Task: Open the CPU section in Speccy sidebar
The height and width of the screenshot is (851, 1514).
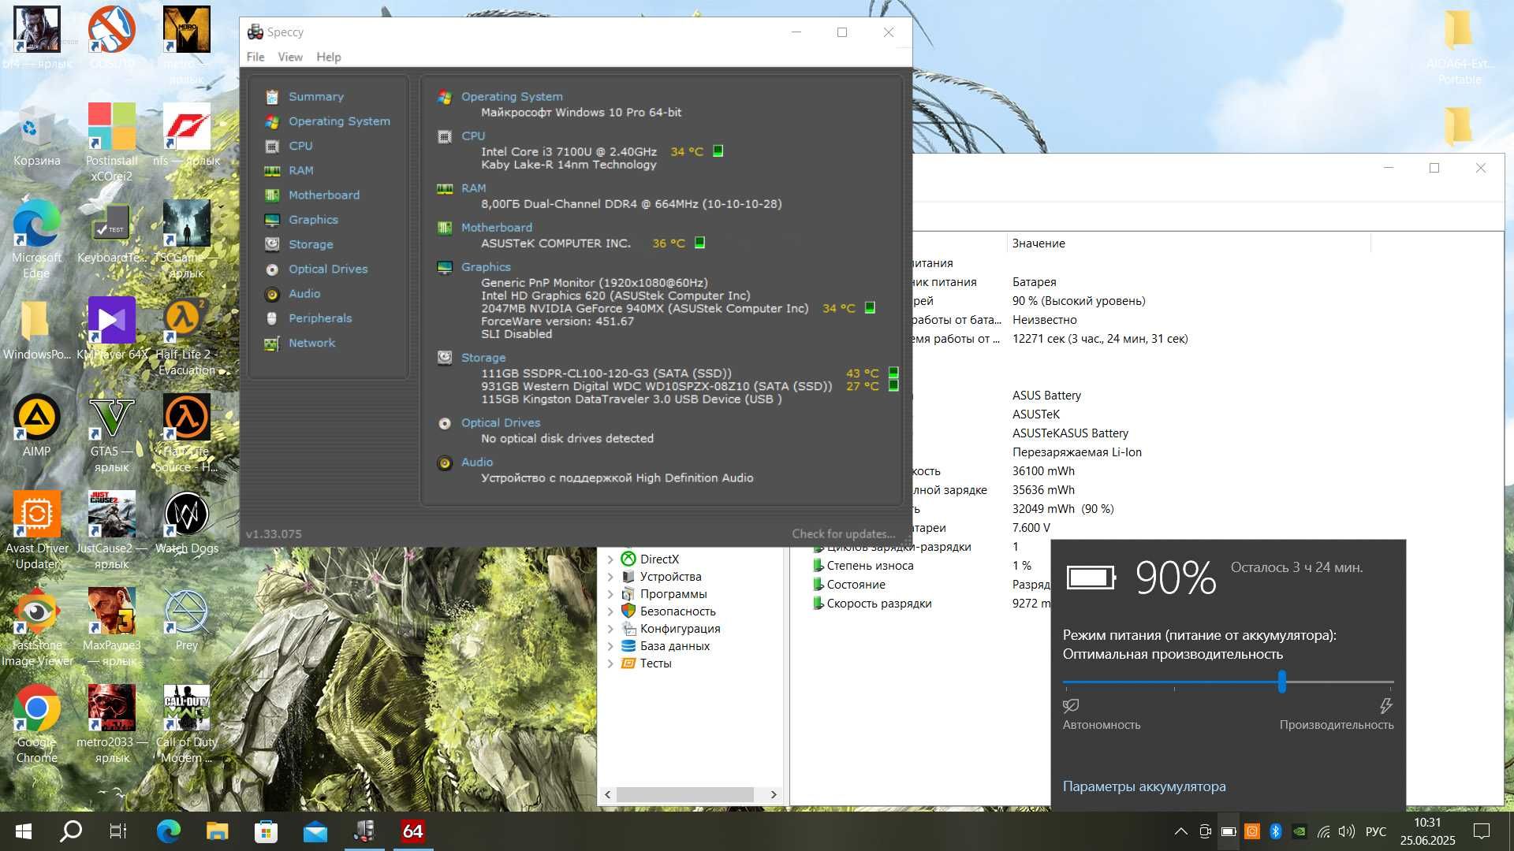Action: pos(300,146)
